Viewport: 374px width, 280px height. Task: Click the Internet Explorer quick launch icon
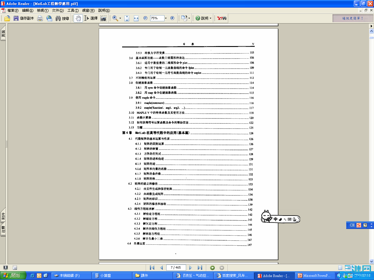tap(32, 276)
